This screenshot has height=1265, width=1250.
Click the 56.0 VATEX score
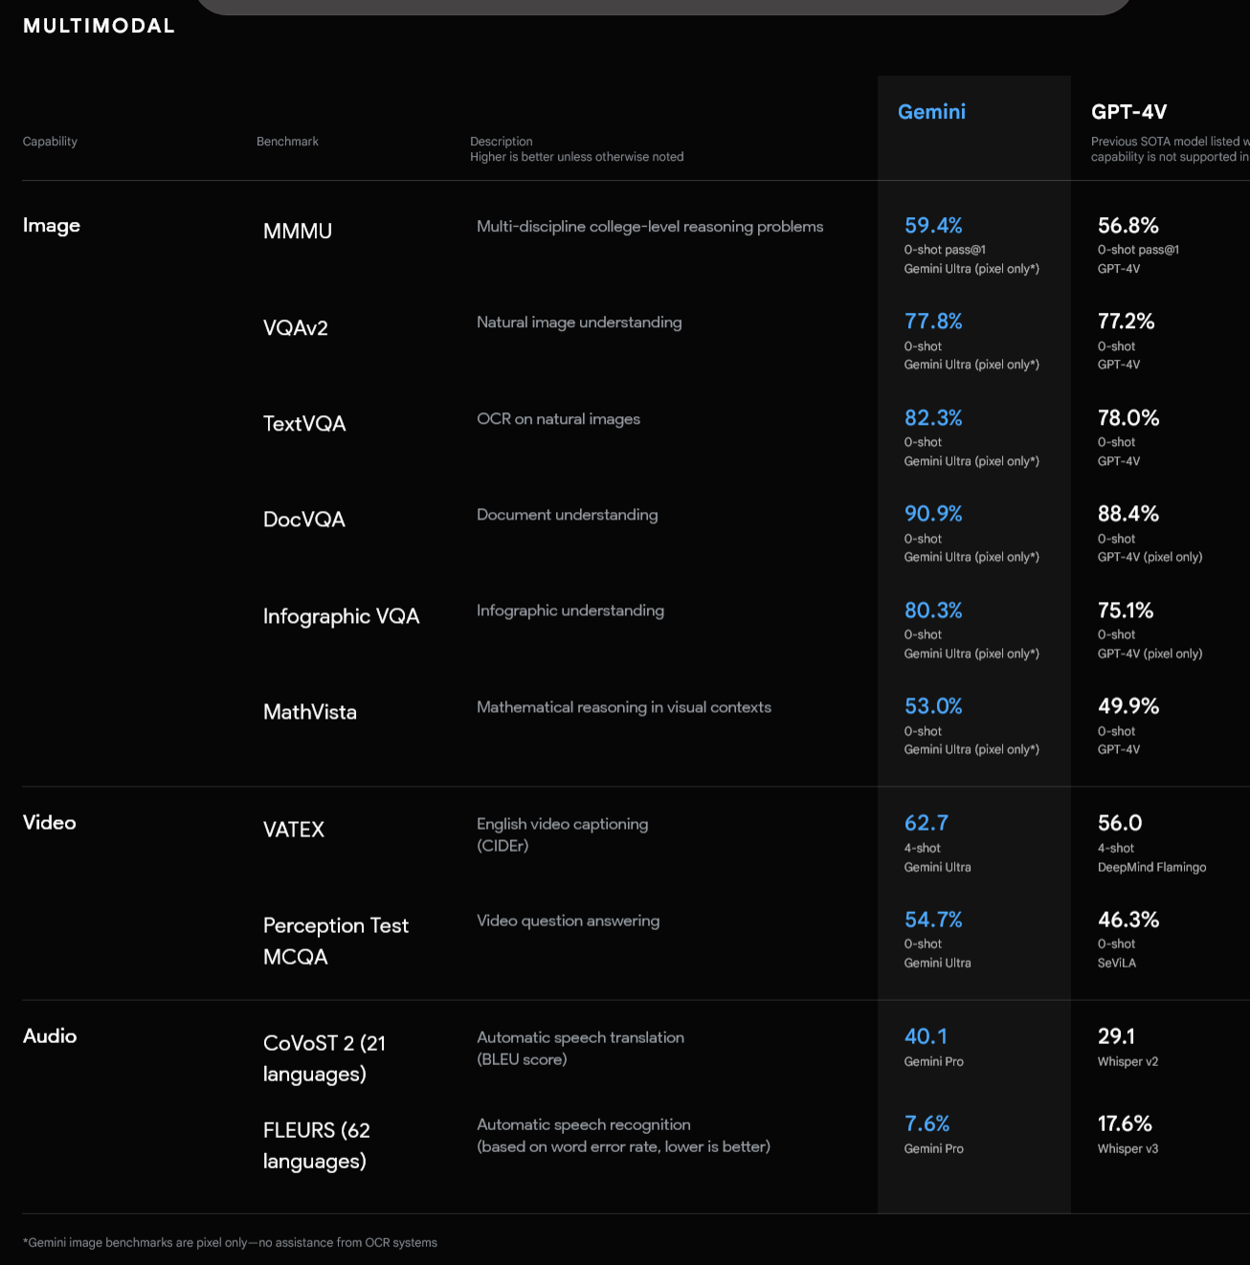[1120, 823]
